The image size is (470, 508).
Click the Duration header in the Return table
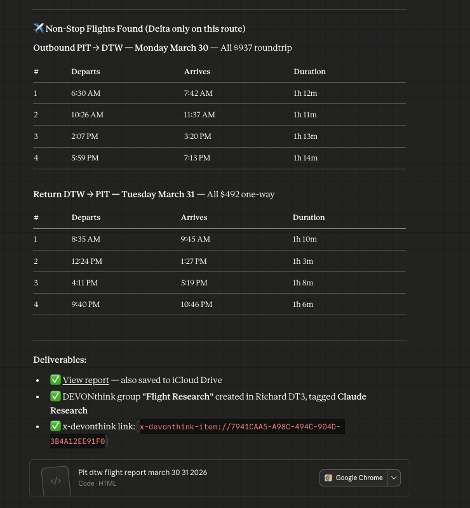click(x=309, y=218)
